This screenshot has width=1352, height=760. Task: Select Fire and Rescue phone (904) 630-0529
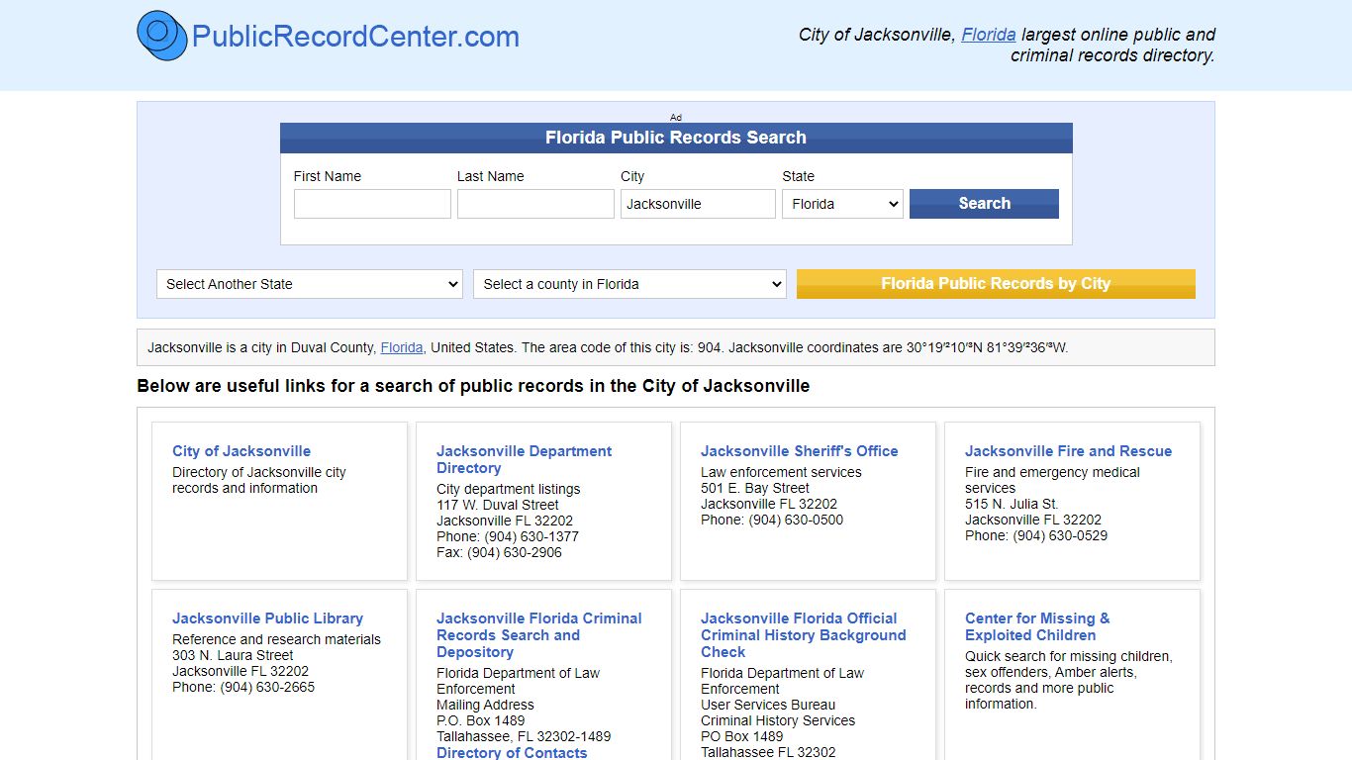point(1036,535)
